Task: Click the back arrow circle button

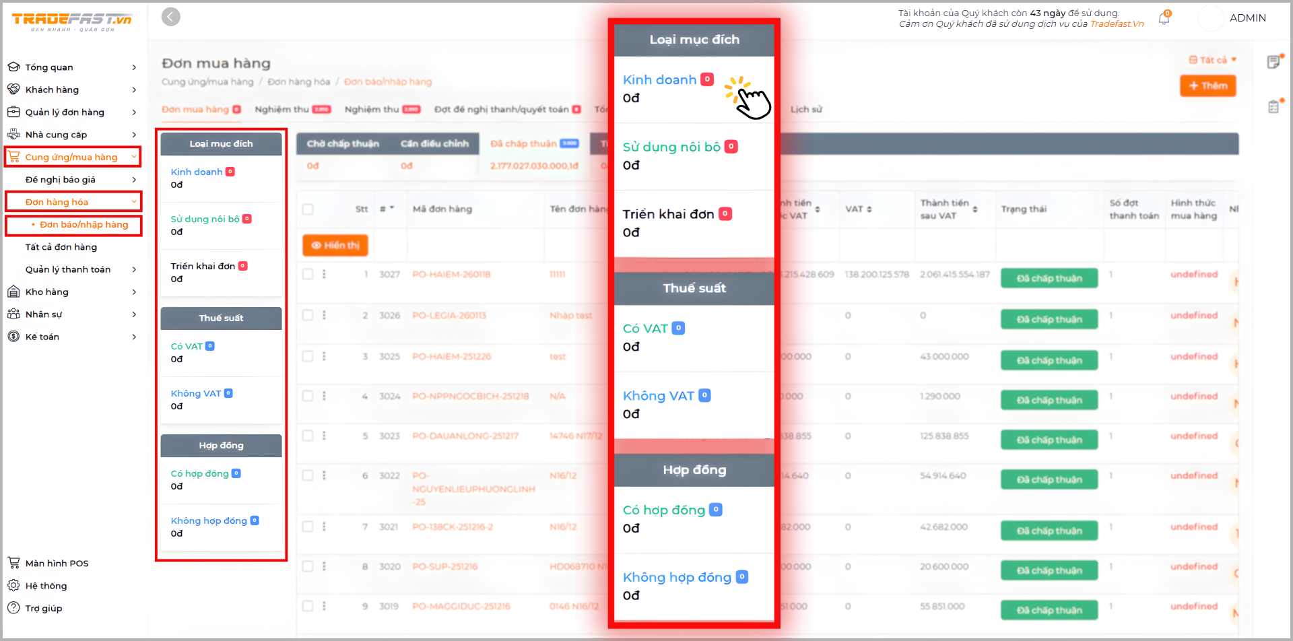Action: [171, 17]
